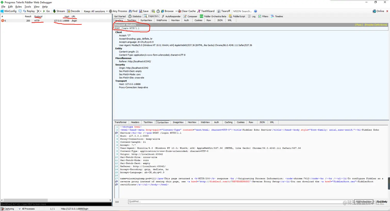
Task: Select session 6 row in the list
Action: tap(56, 21)
